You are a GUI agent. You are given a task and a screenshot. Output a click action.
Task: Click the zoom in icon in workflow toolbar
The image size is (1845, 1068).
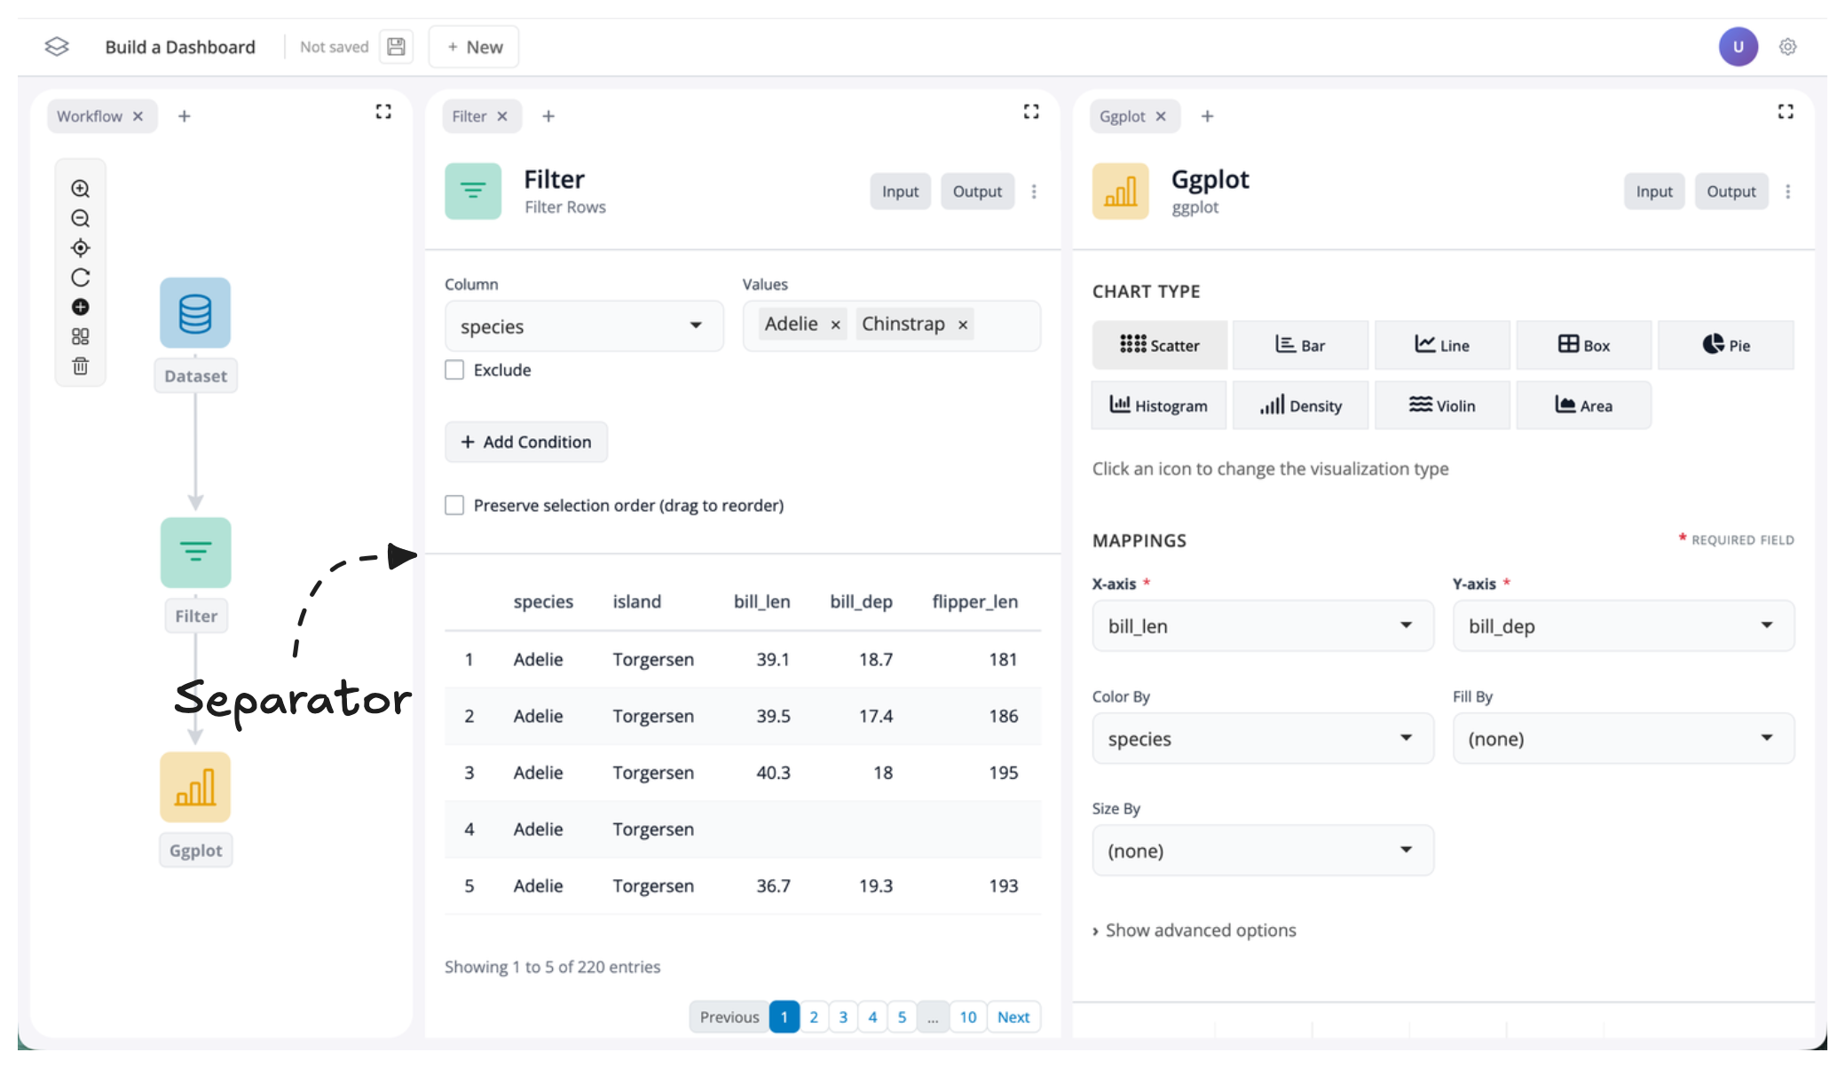(x=80, y=189)
